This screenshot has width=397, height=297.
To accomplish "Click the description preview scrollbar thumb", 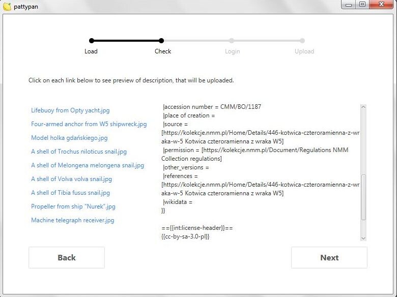I will (363, 197).
